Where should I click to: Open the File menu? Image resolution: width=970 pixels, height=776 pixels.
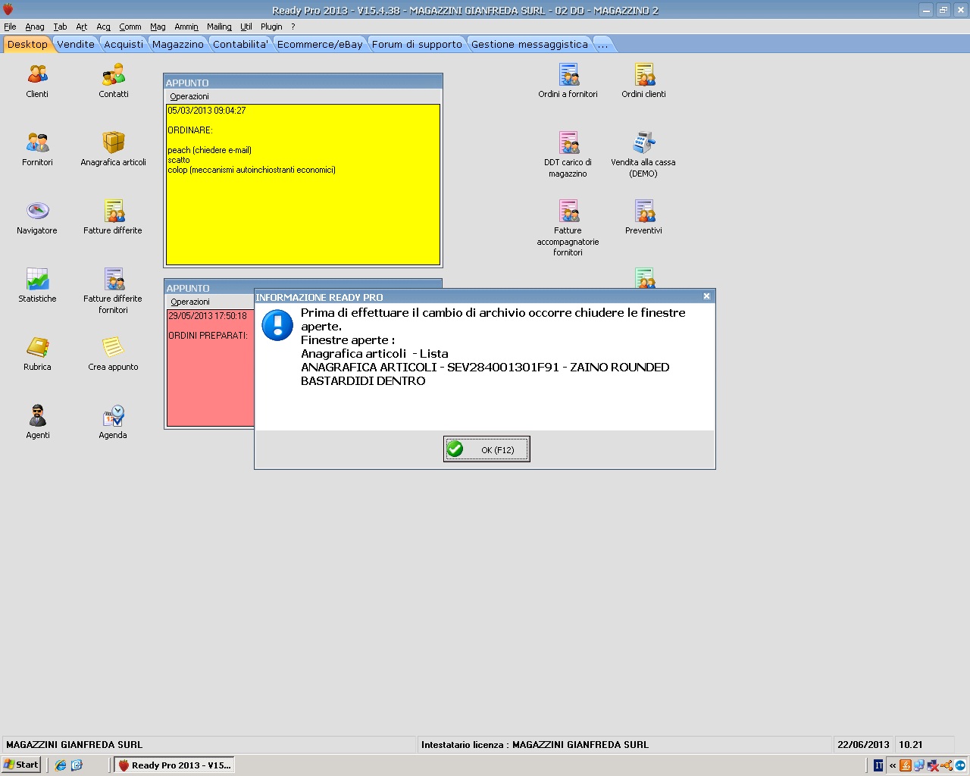pos(10,27)
